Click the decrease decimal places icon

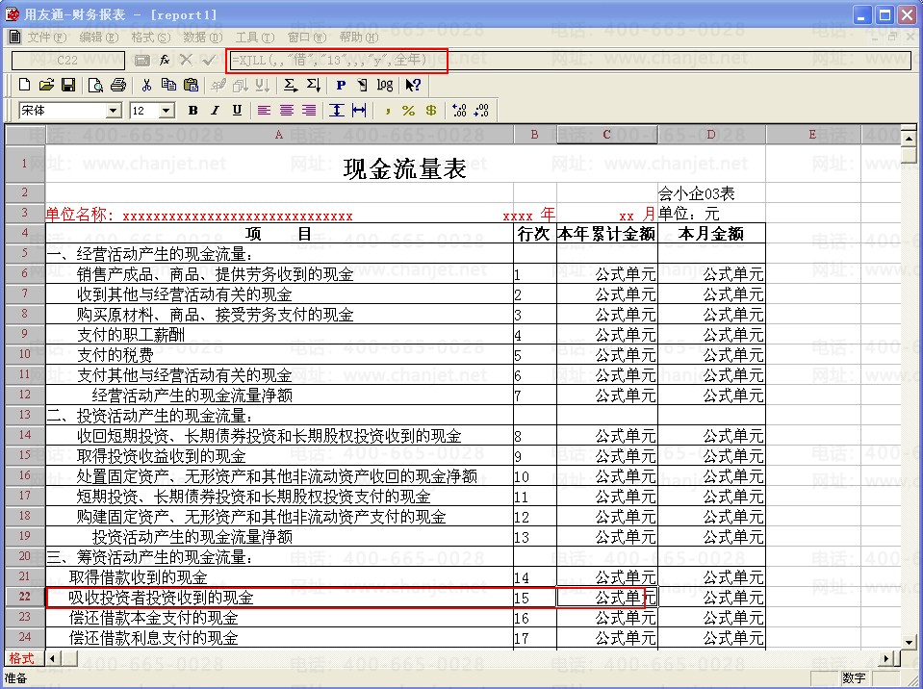[481, 110]
